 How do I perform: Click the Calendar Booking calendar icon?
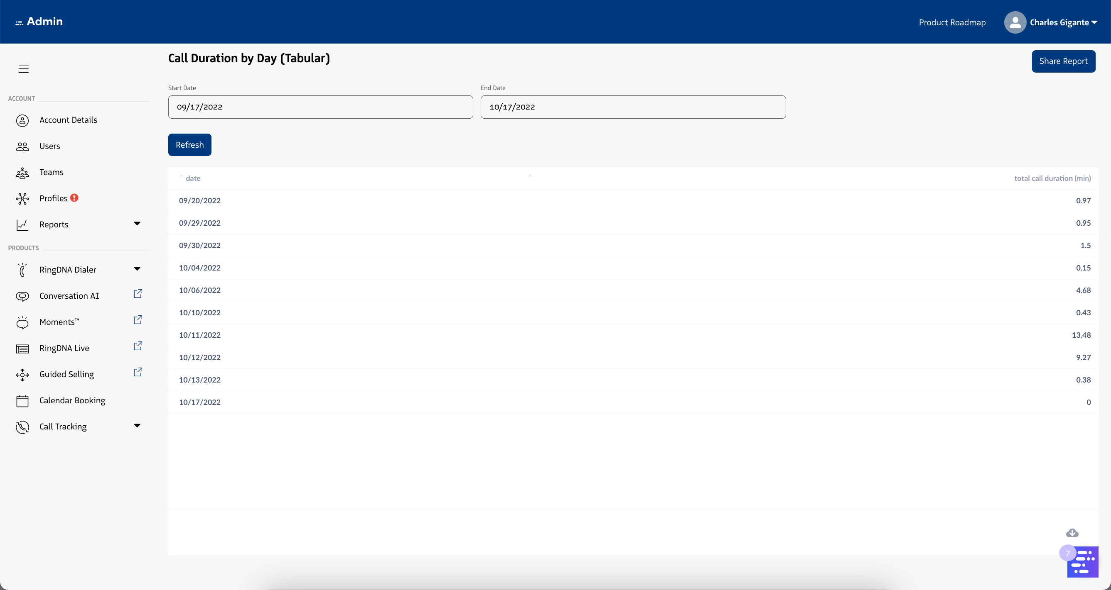(22, 401)
